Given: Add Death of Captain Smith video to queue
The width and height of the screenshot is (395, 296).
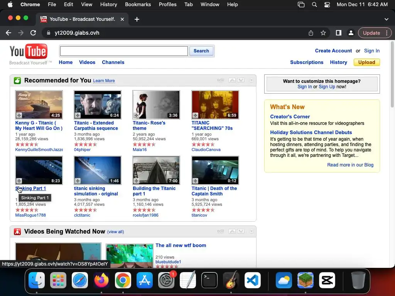Looking at the screenshot, I should pyautogui.click(x=195, y=181).
